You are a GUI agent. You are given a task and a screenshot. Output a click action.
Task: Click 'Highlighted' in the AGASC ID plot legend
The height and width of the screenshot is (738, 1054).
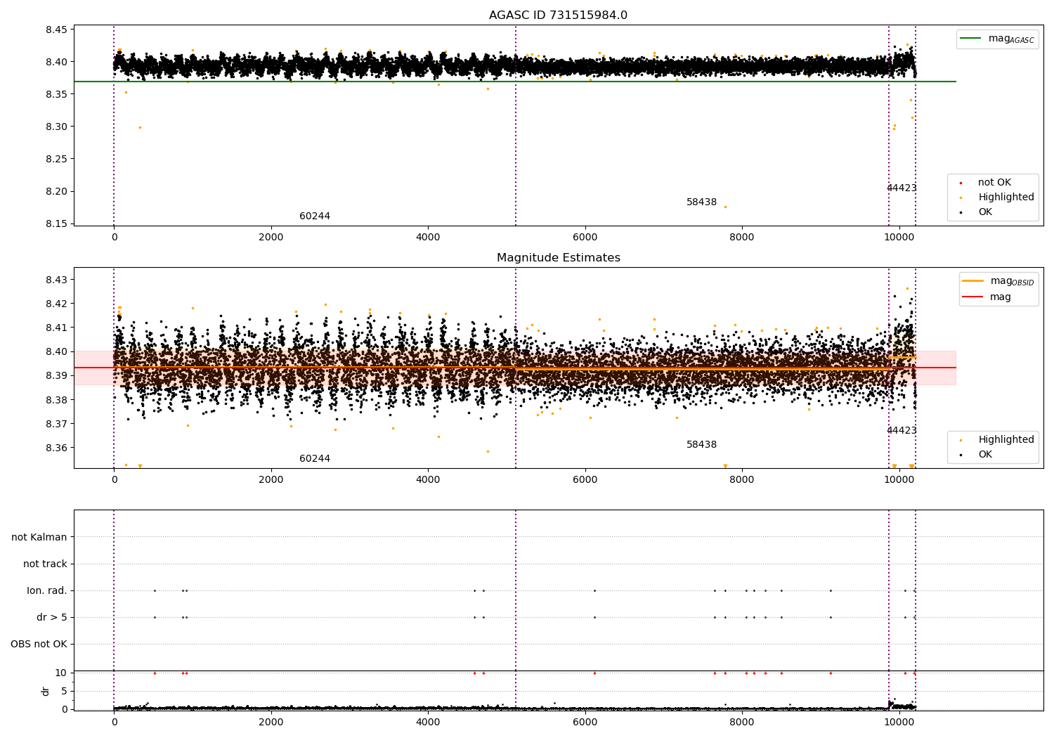point(1006,197)
